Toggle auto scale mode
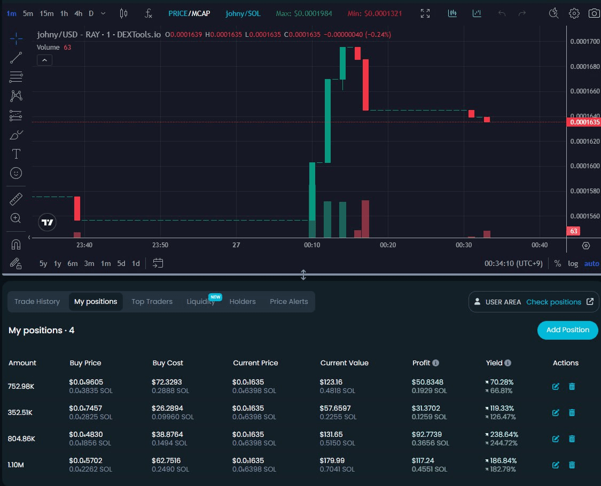601x486 pixels. click(591, 263)
